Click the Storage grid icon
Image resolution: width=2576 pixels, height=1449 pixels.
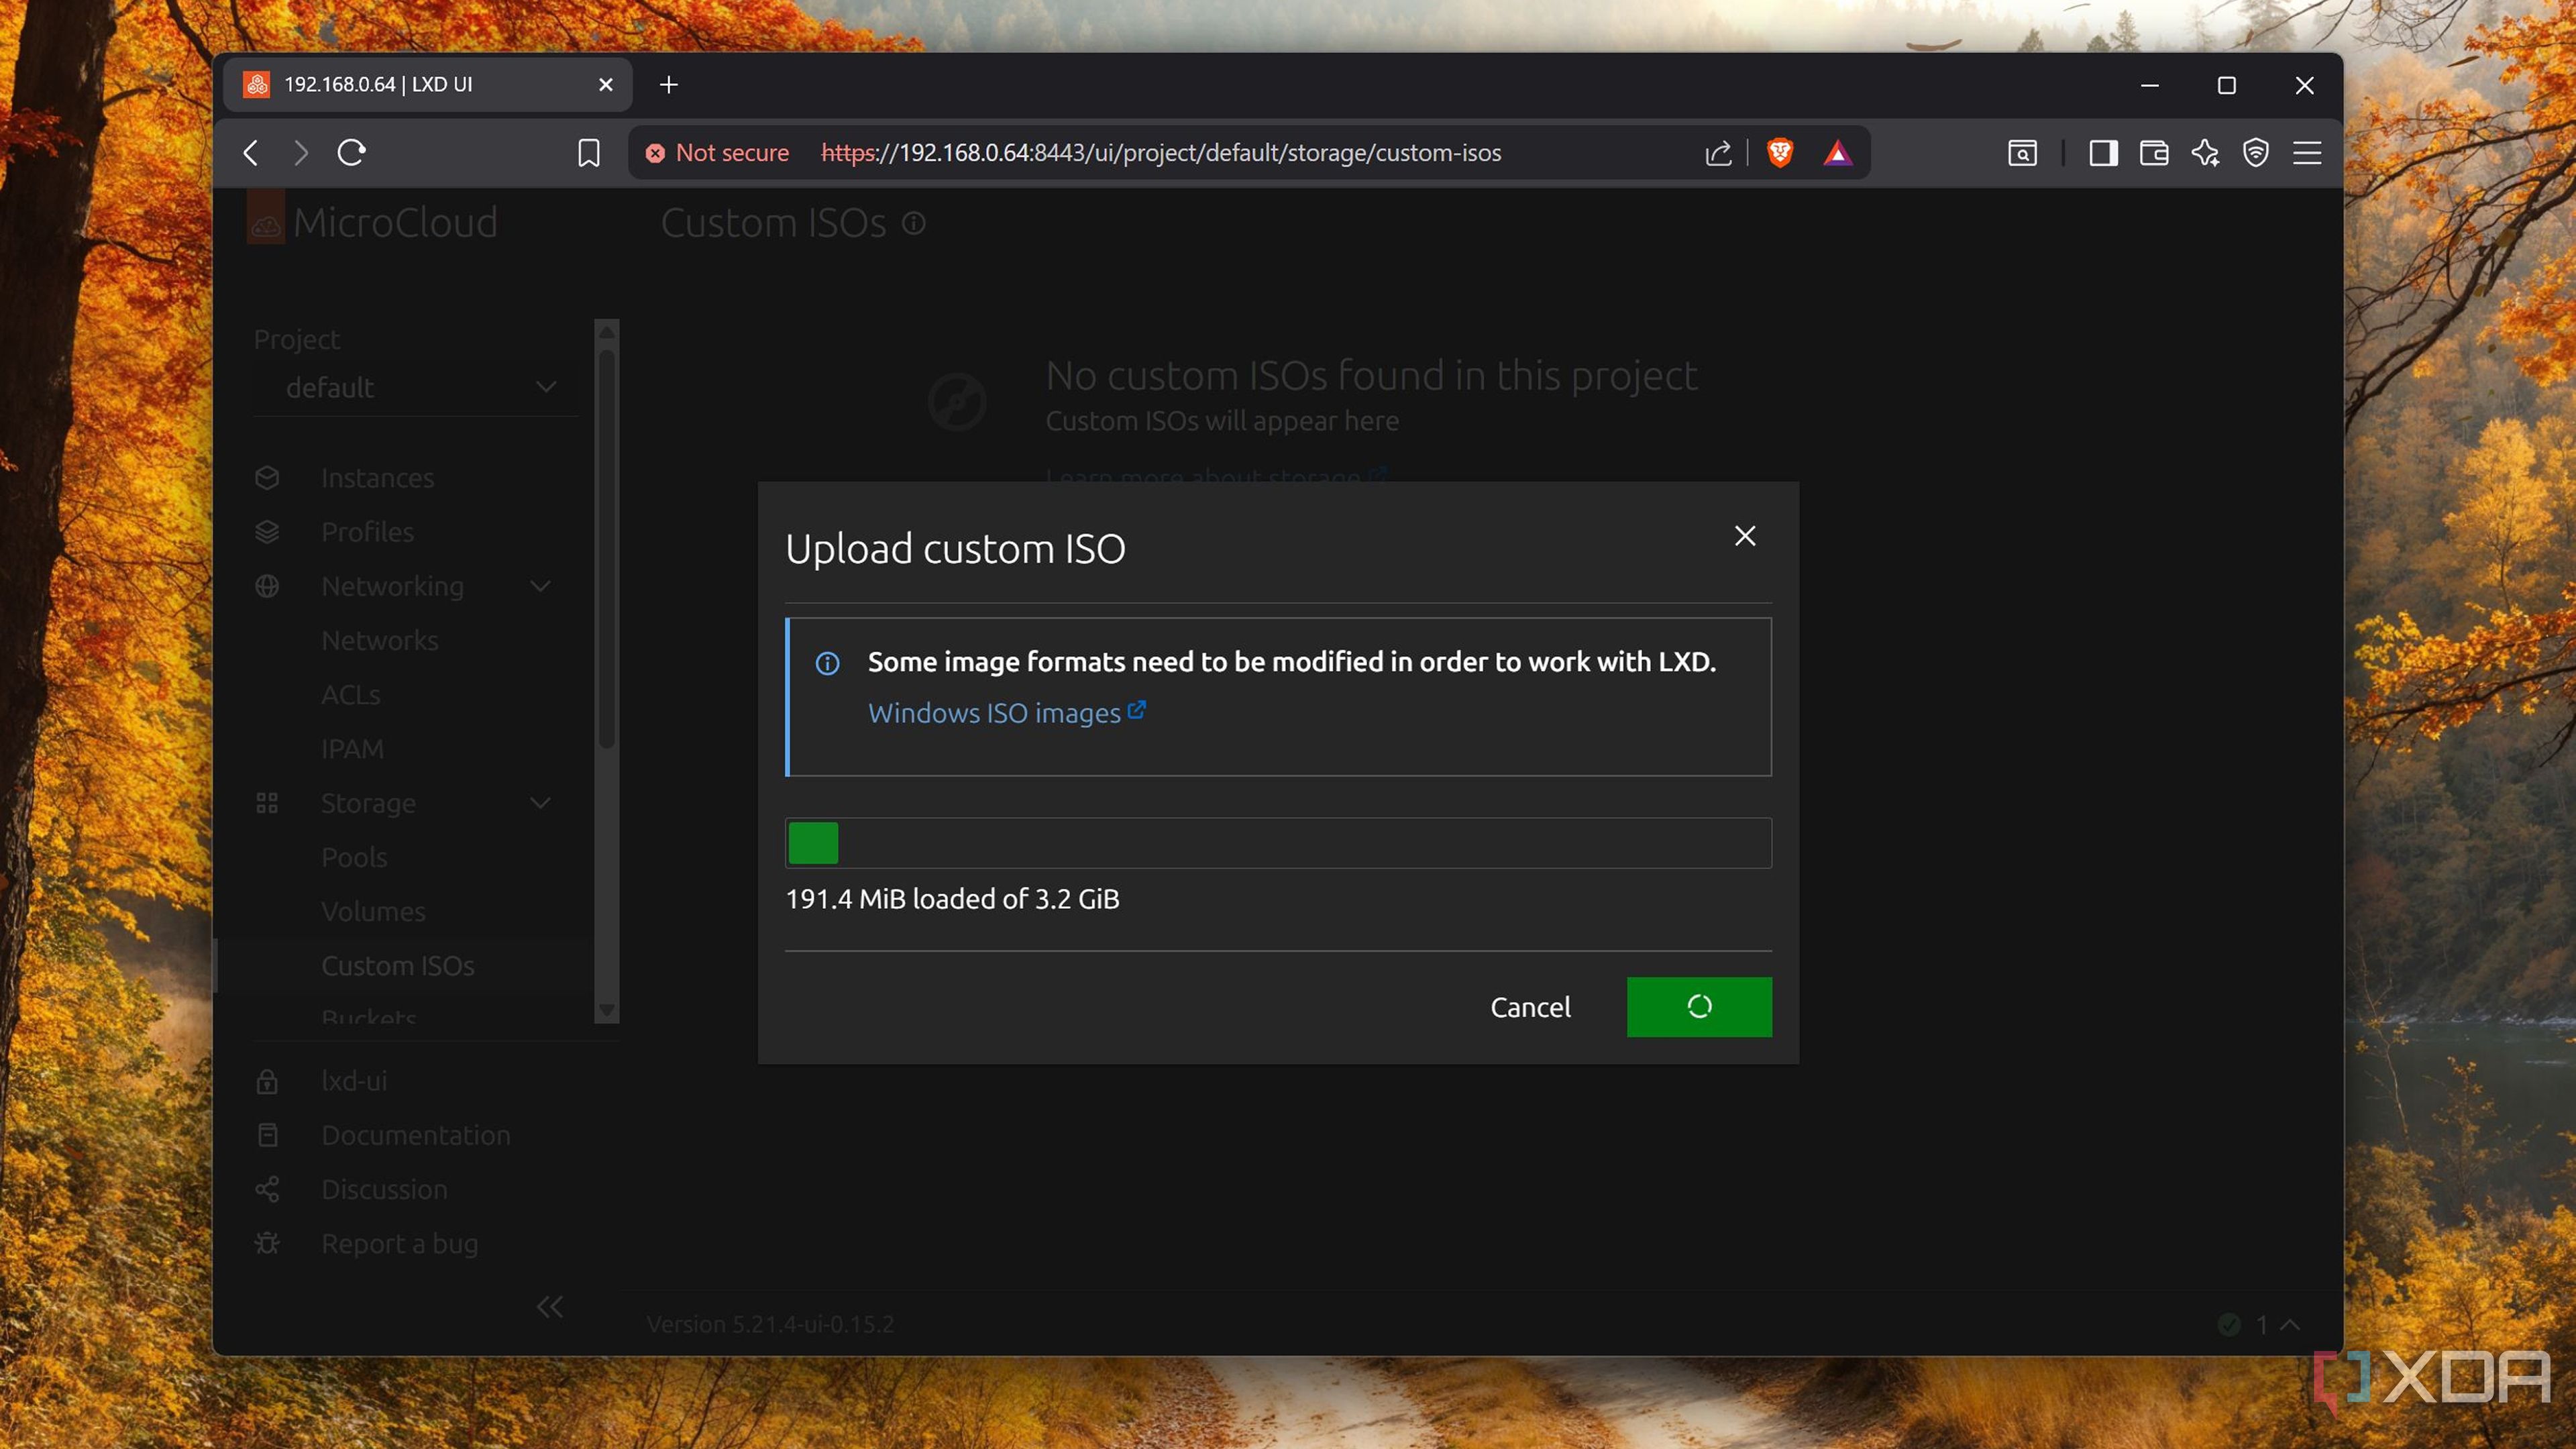[267, 803]
